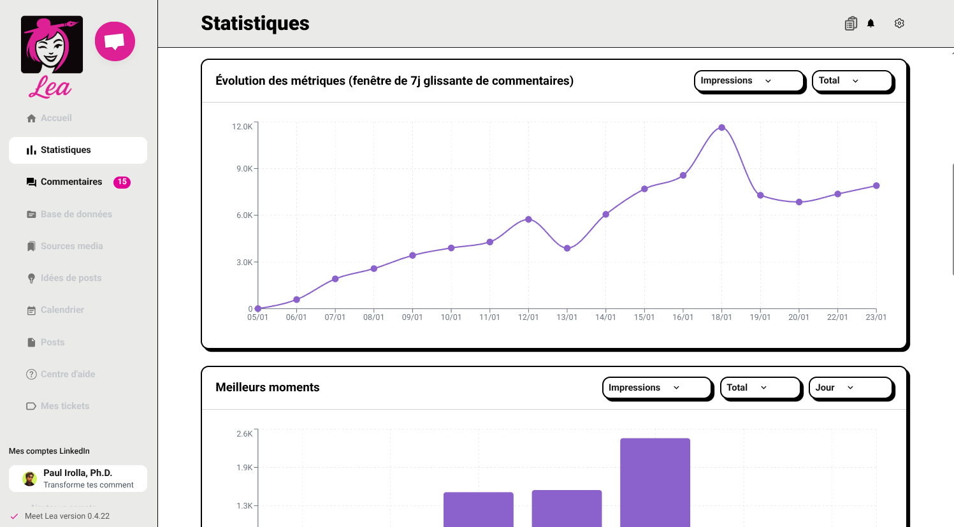Expand Total dropdown in Évolution des métriques
The image size is (954, 527).
tap(852, 81)
